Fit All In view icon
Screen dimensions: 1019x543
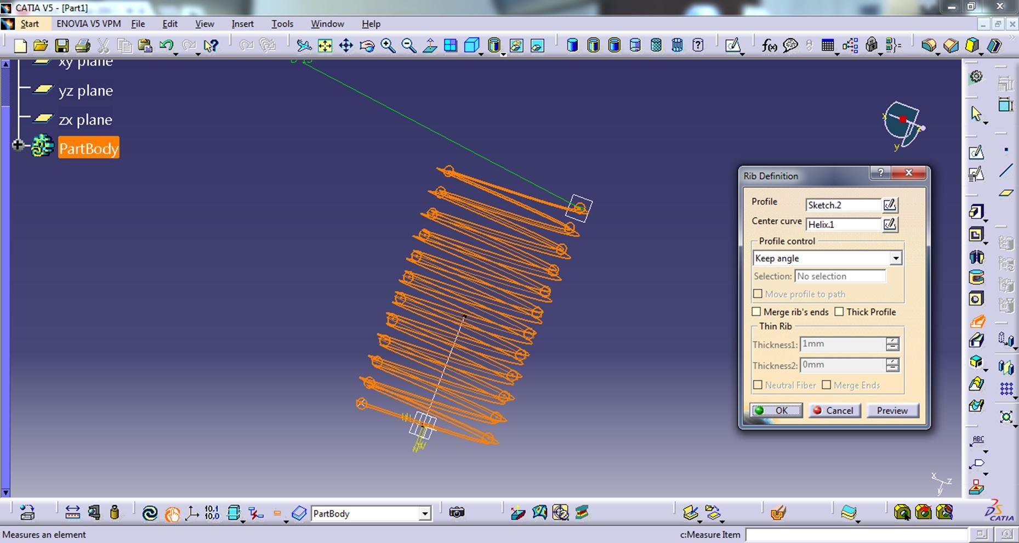coord(325,46)
